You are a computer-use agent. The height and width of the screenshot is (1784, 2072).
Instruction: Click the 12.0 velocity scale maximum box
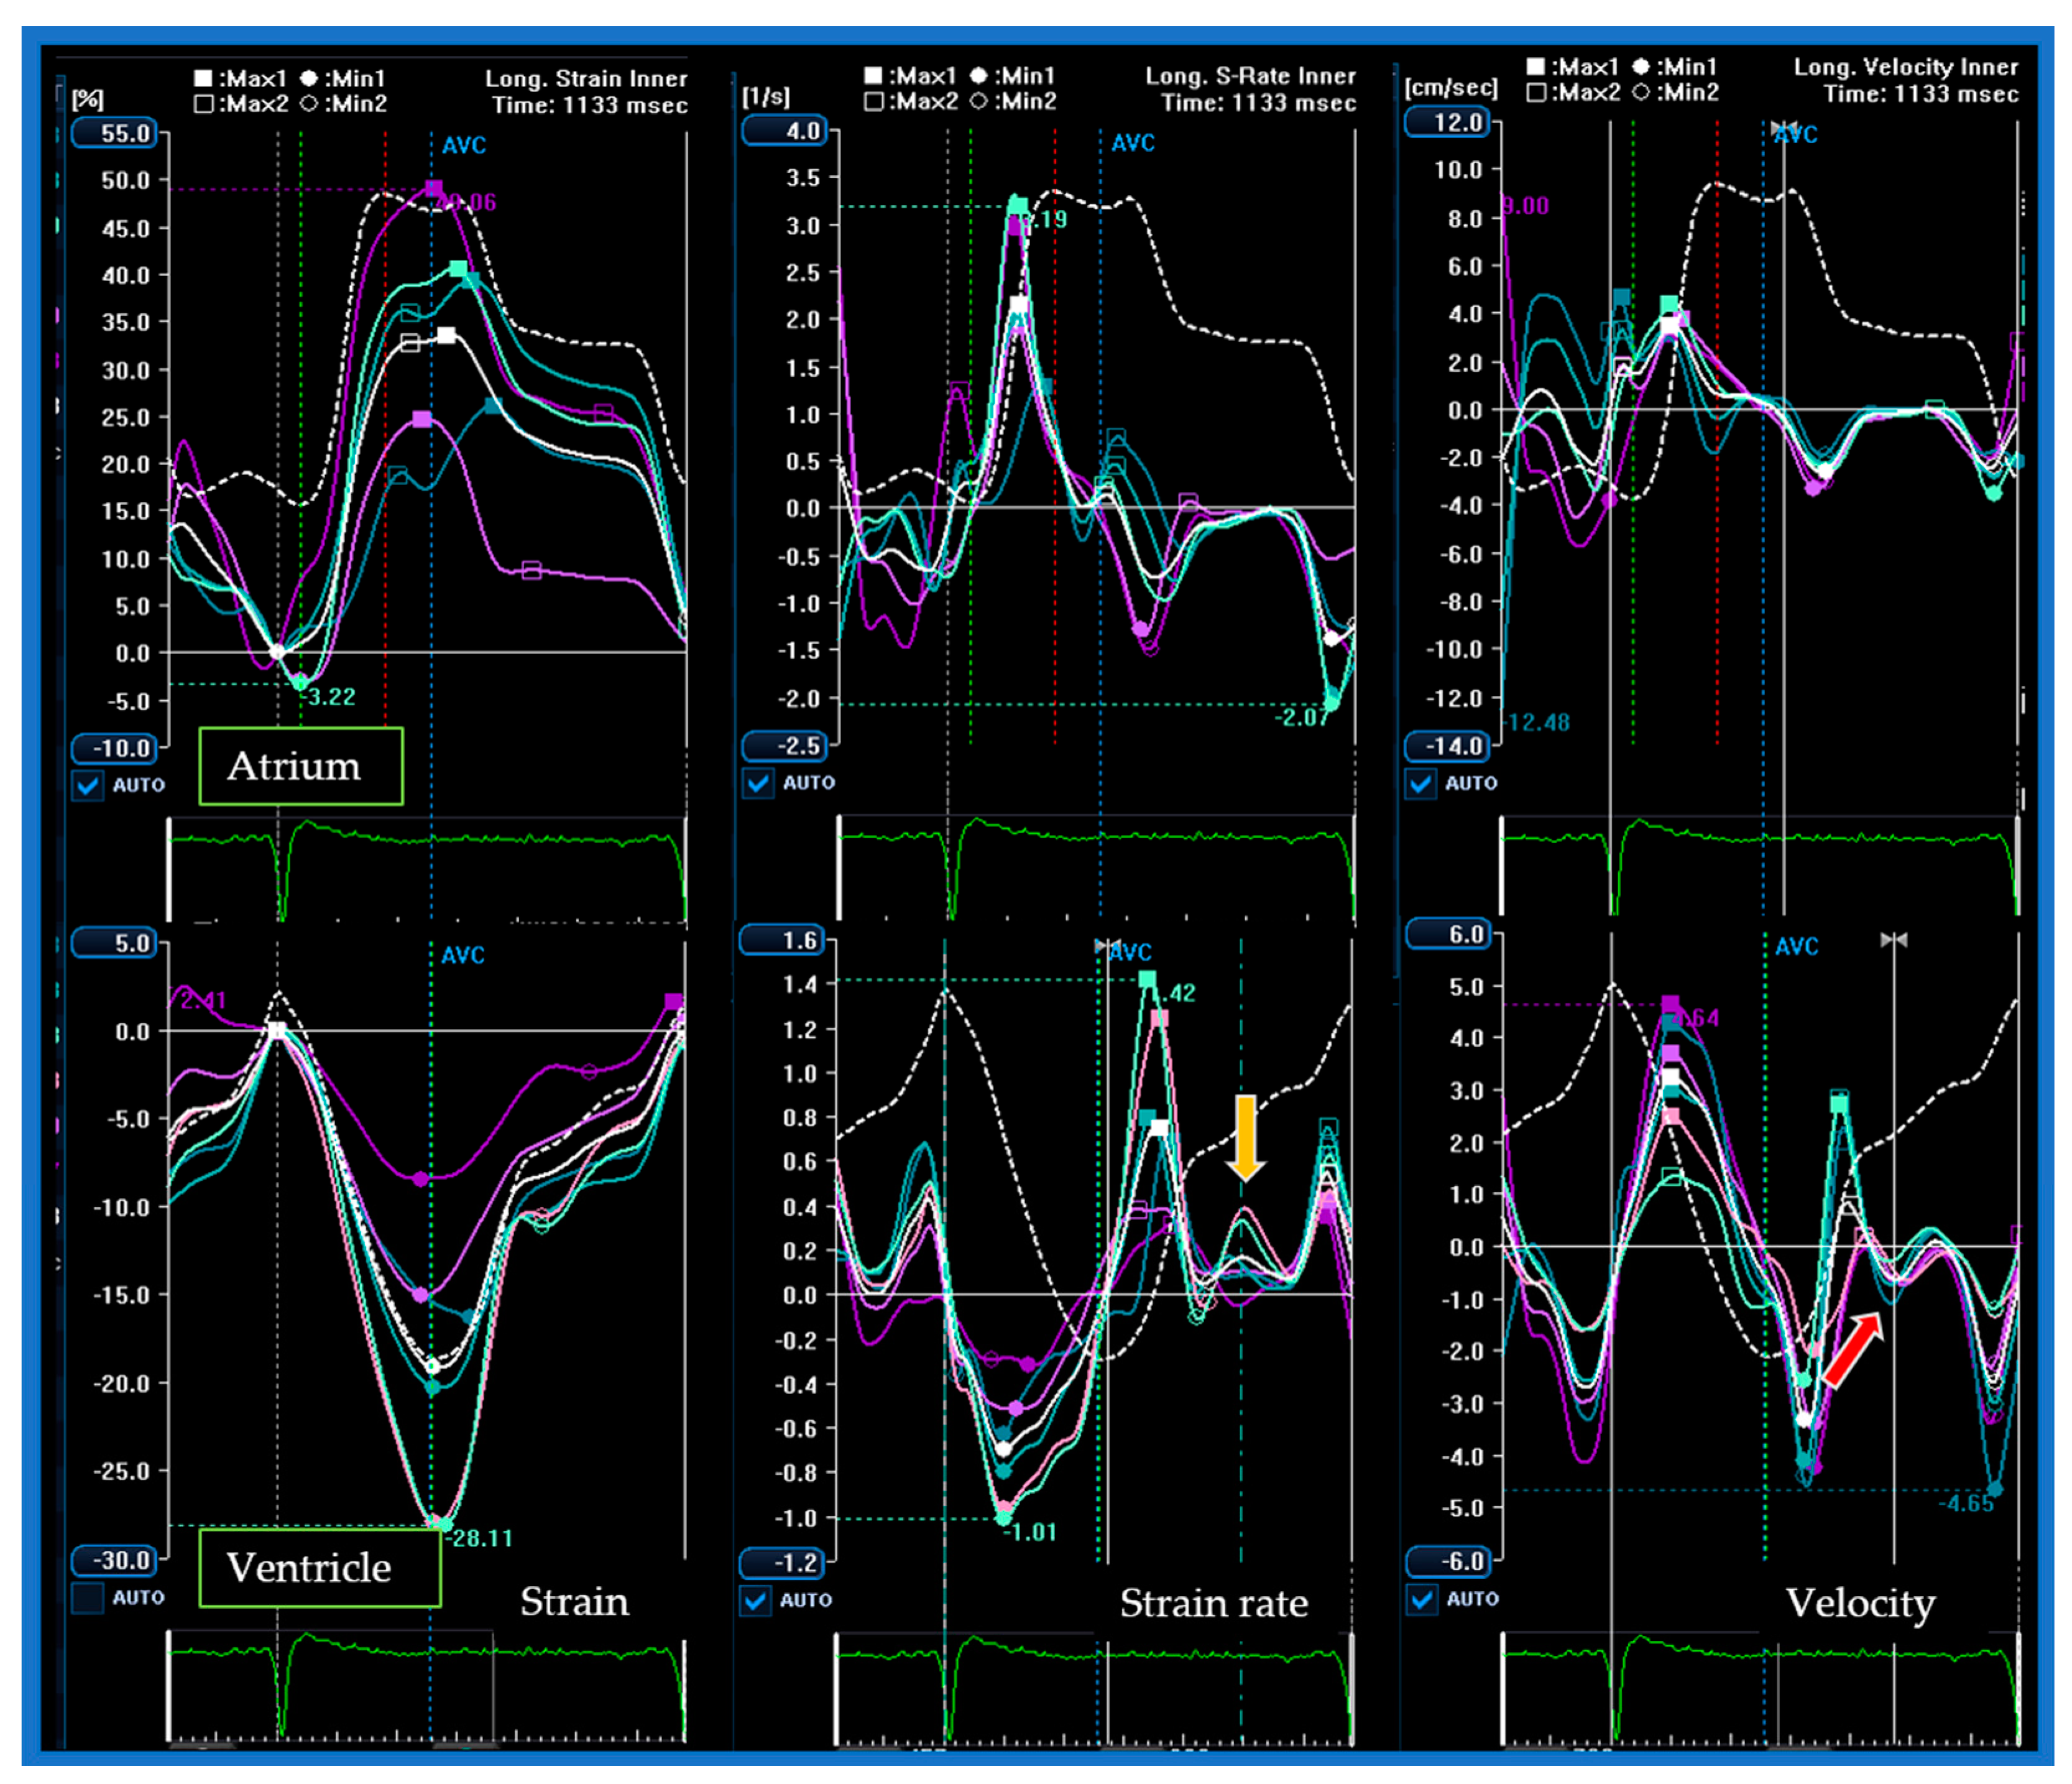pyautogui.click(x=1447, y=122)
